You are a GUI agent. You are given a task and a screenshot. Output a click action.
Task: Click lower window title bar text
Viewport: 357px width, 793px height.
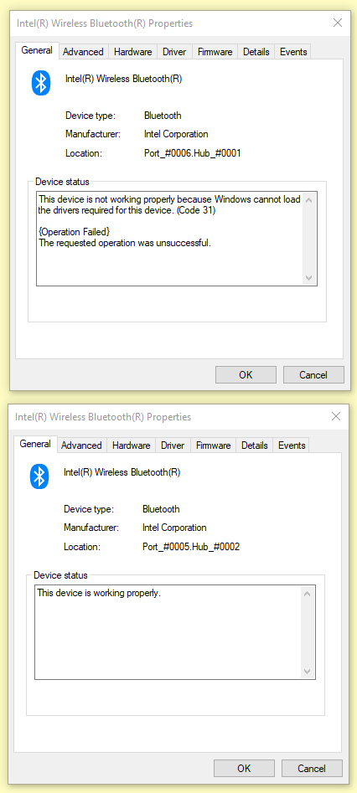[x=103, y=417]
